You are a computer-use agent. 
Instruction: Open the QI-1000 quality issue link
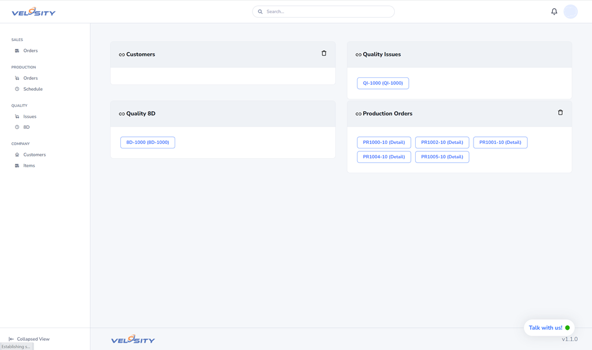[383, 83]
